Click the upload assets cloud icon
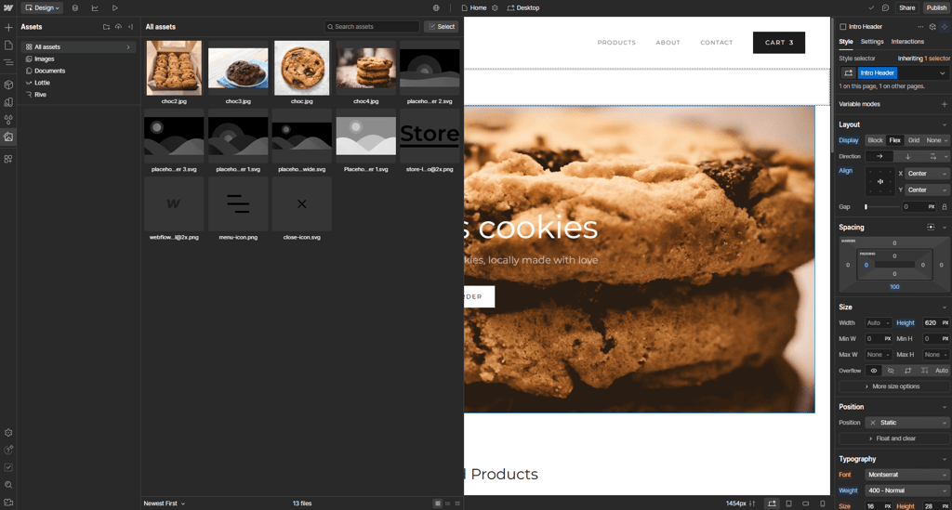Screen dimensions: 952x510 [118, 27]
